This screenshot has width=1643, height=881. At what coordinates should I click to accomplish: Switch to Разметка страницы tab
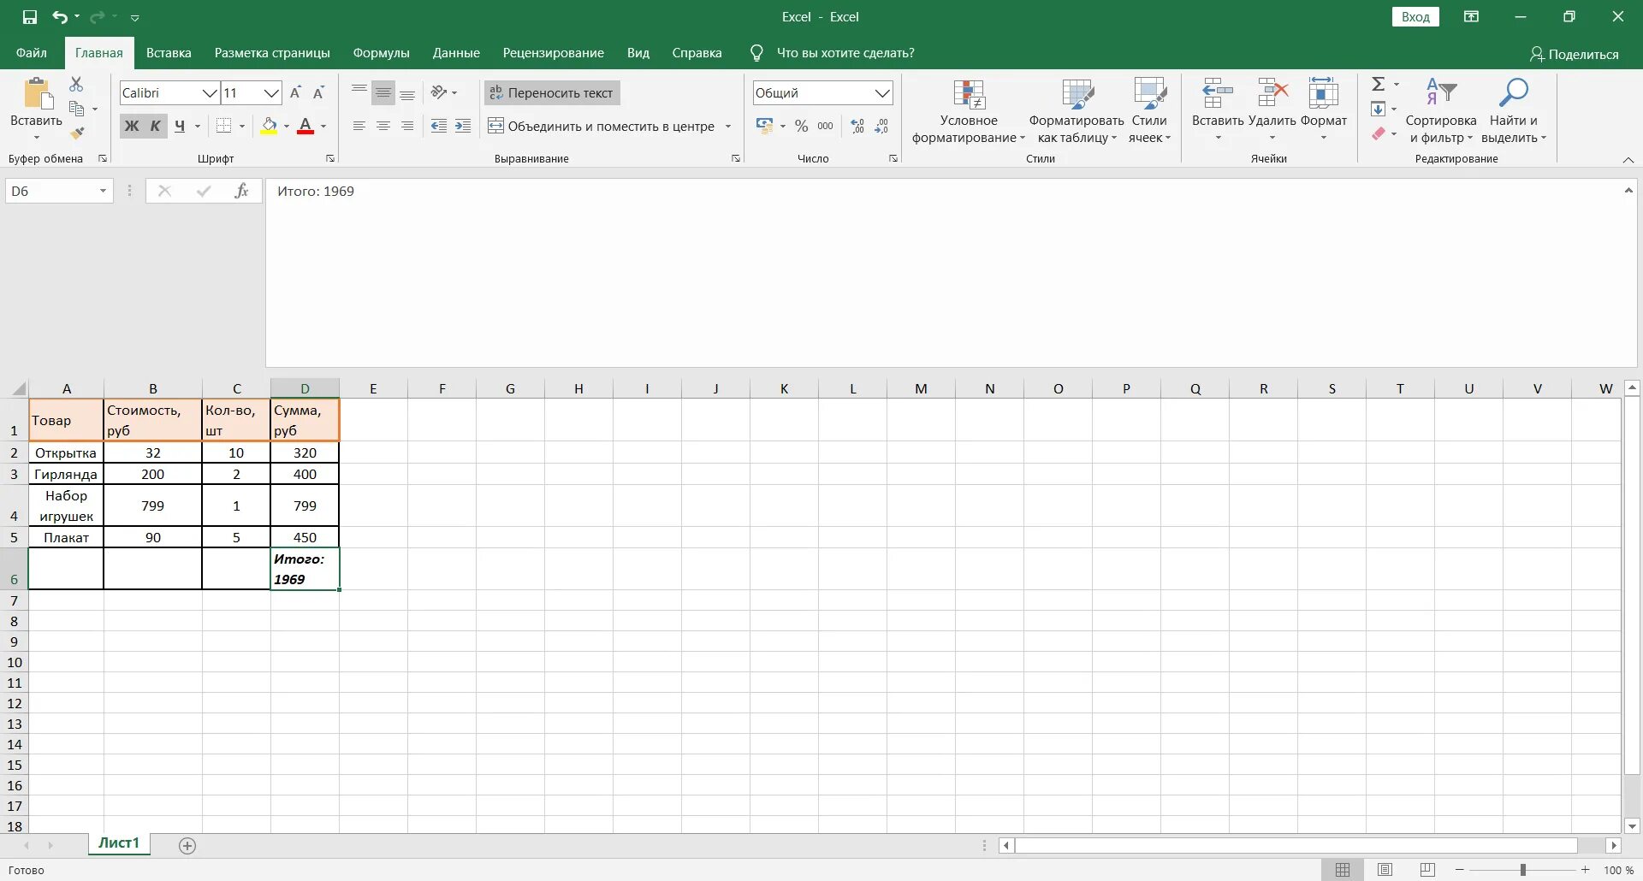[272, 53]
